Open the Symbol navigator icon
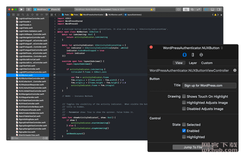Screen dimensions: 245x158 [x=18, y=15]
